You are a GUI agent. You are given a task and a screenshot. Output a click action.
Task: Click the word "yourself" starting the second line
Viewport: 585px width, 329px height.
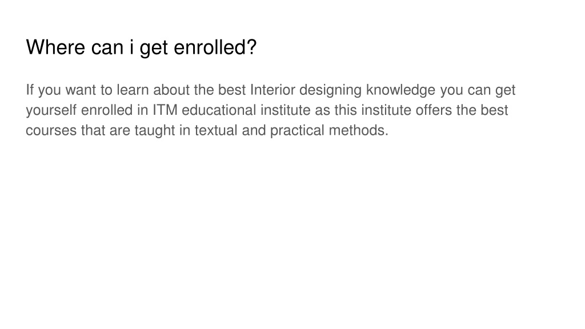tap(51, 110)
